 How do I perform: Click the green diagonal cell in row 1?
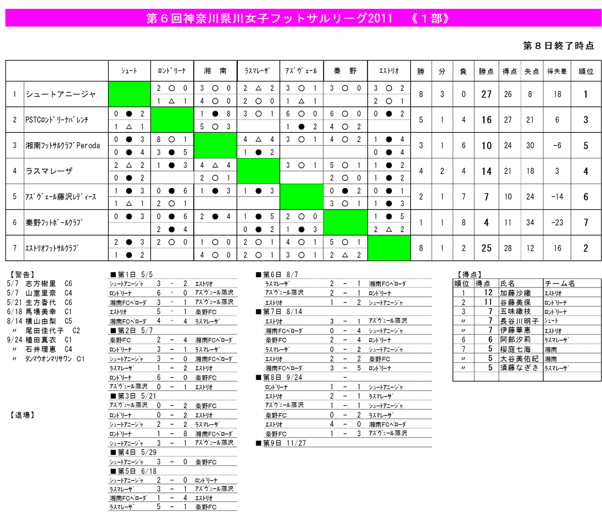(x=129, y=94)
